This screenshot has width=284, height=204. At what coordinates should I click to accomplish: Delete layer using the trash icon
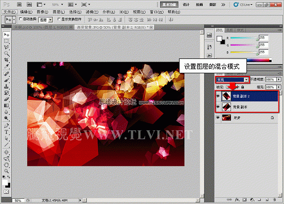click(274, 200)
